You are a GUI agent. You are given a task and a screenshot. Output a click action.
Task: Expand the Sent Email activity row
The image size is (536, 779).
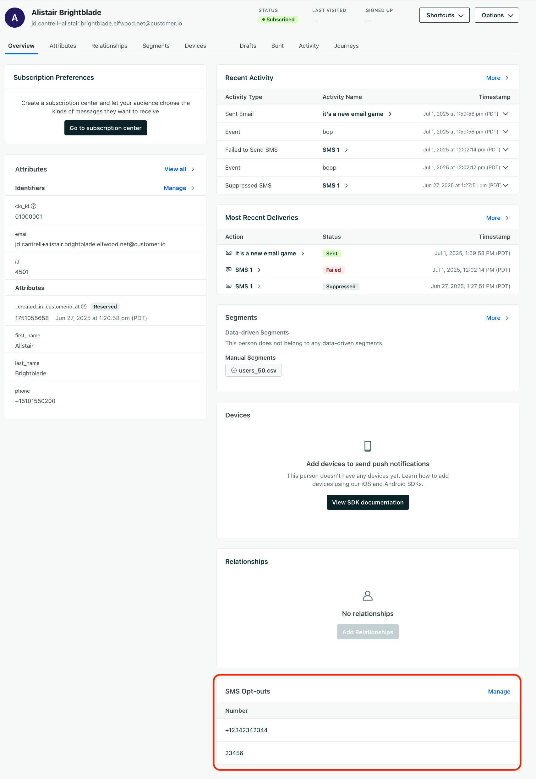coord(505,114)
